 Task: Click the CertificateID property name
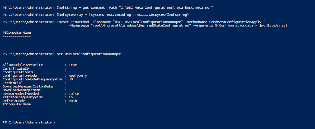point(16,69)
